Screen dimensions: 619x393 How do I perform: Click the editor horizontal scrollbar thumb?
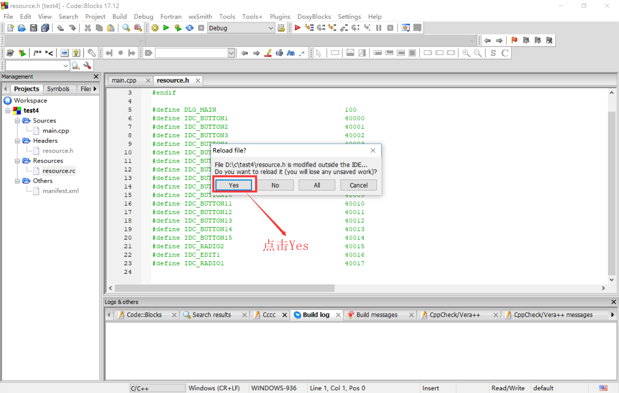pyautogui.click(x=224, y=288)
